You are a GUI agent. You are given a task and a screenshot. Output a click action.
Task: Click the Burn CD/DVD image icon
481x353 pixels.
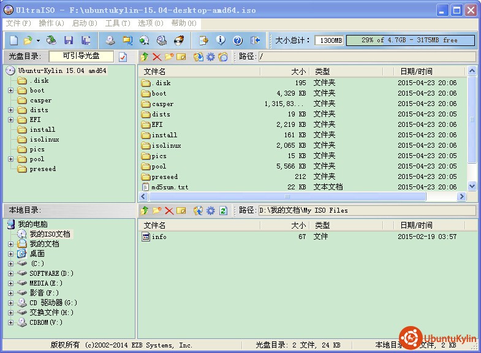[x=179, y=40]
